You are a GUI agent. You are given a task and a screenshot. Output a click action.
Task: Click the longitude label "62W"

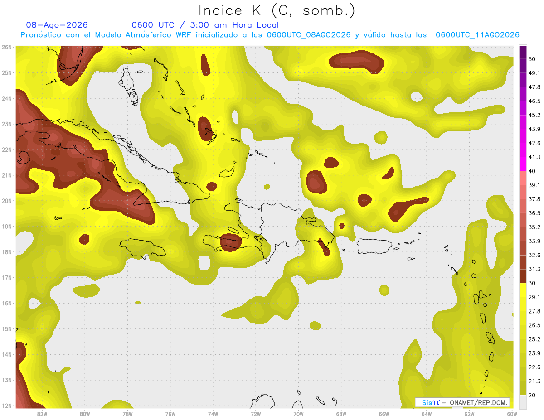(x=469, y=414)
